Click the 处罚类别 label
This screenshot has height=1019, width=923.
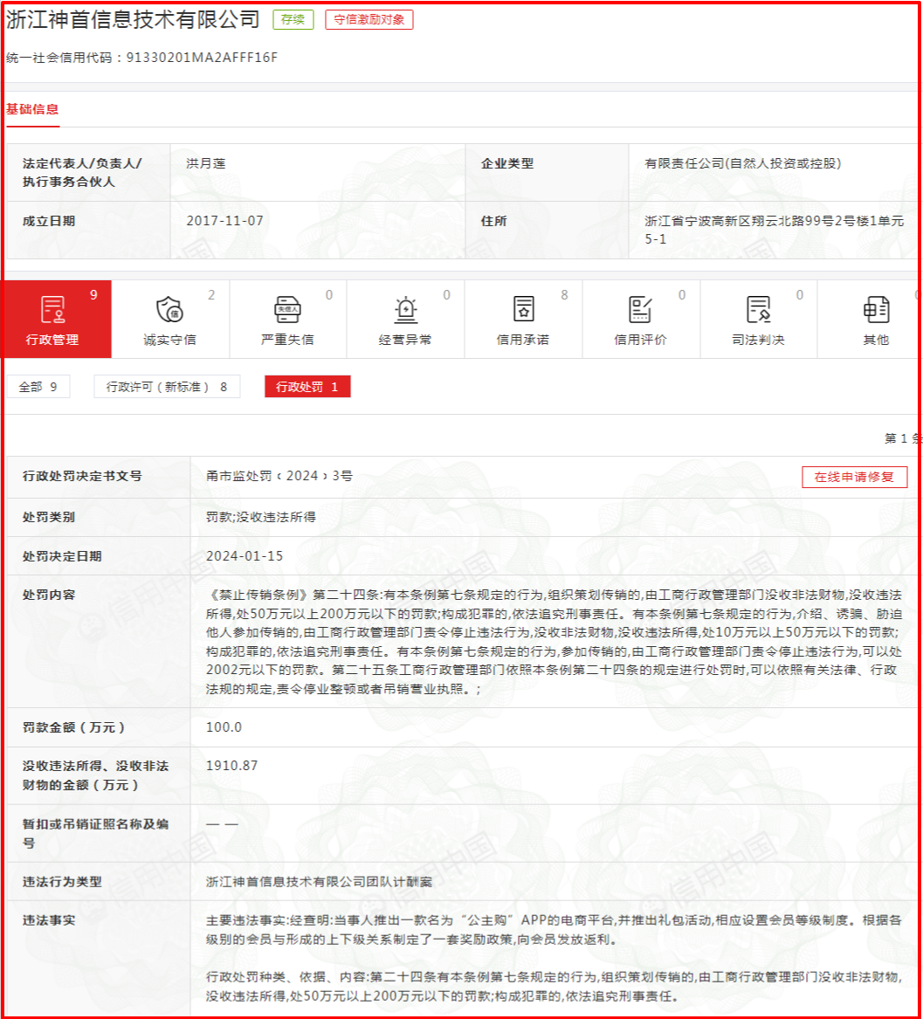pos(49,517)
